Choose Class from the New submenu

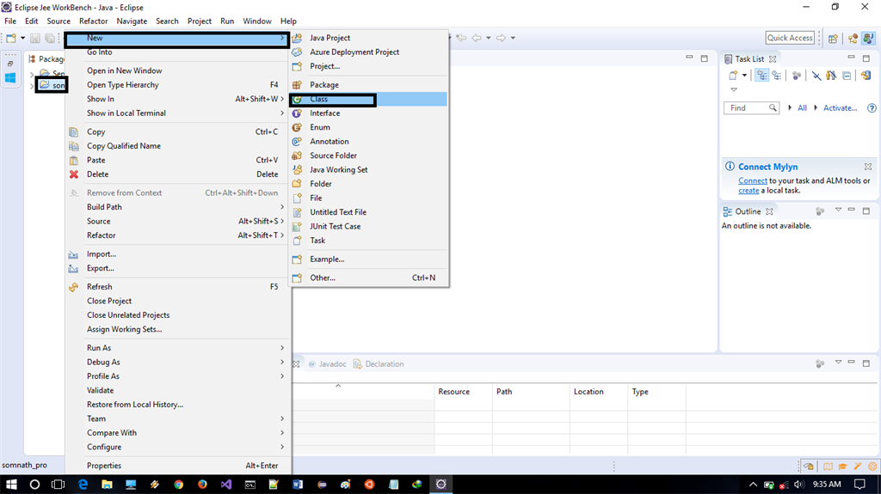368,99
